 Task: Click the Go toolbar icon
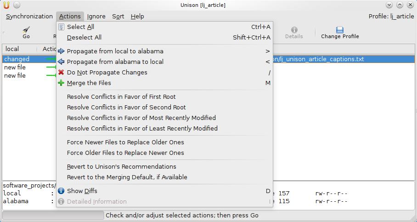click(x=26, y=30)
